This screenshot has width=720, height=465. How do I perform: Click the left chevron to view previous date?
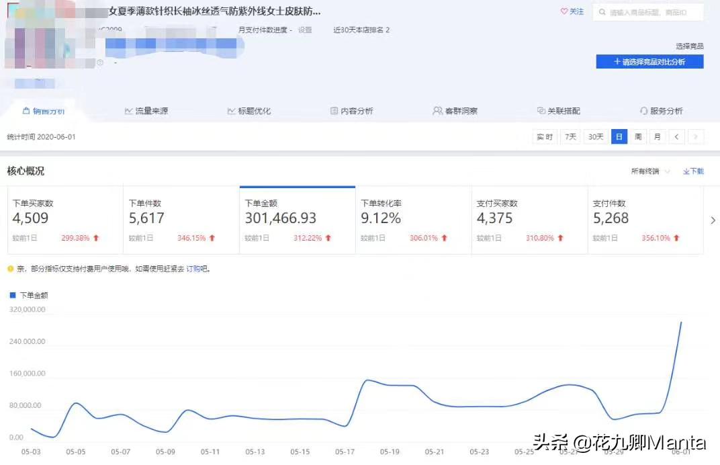click(x=676, y=136)
